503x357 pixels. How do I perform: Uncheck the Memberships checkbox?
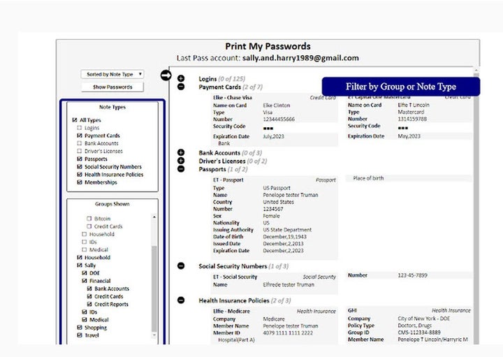click(80, 182)
